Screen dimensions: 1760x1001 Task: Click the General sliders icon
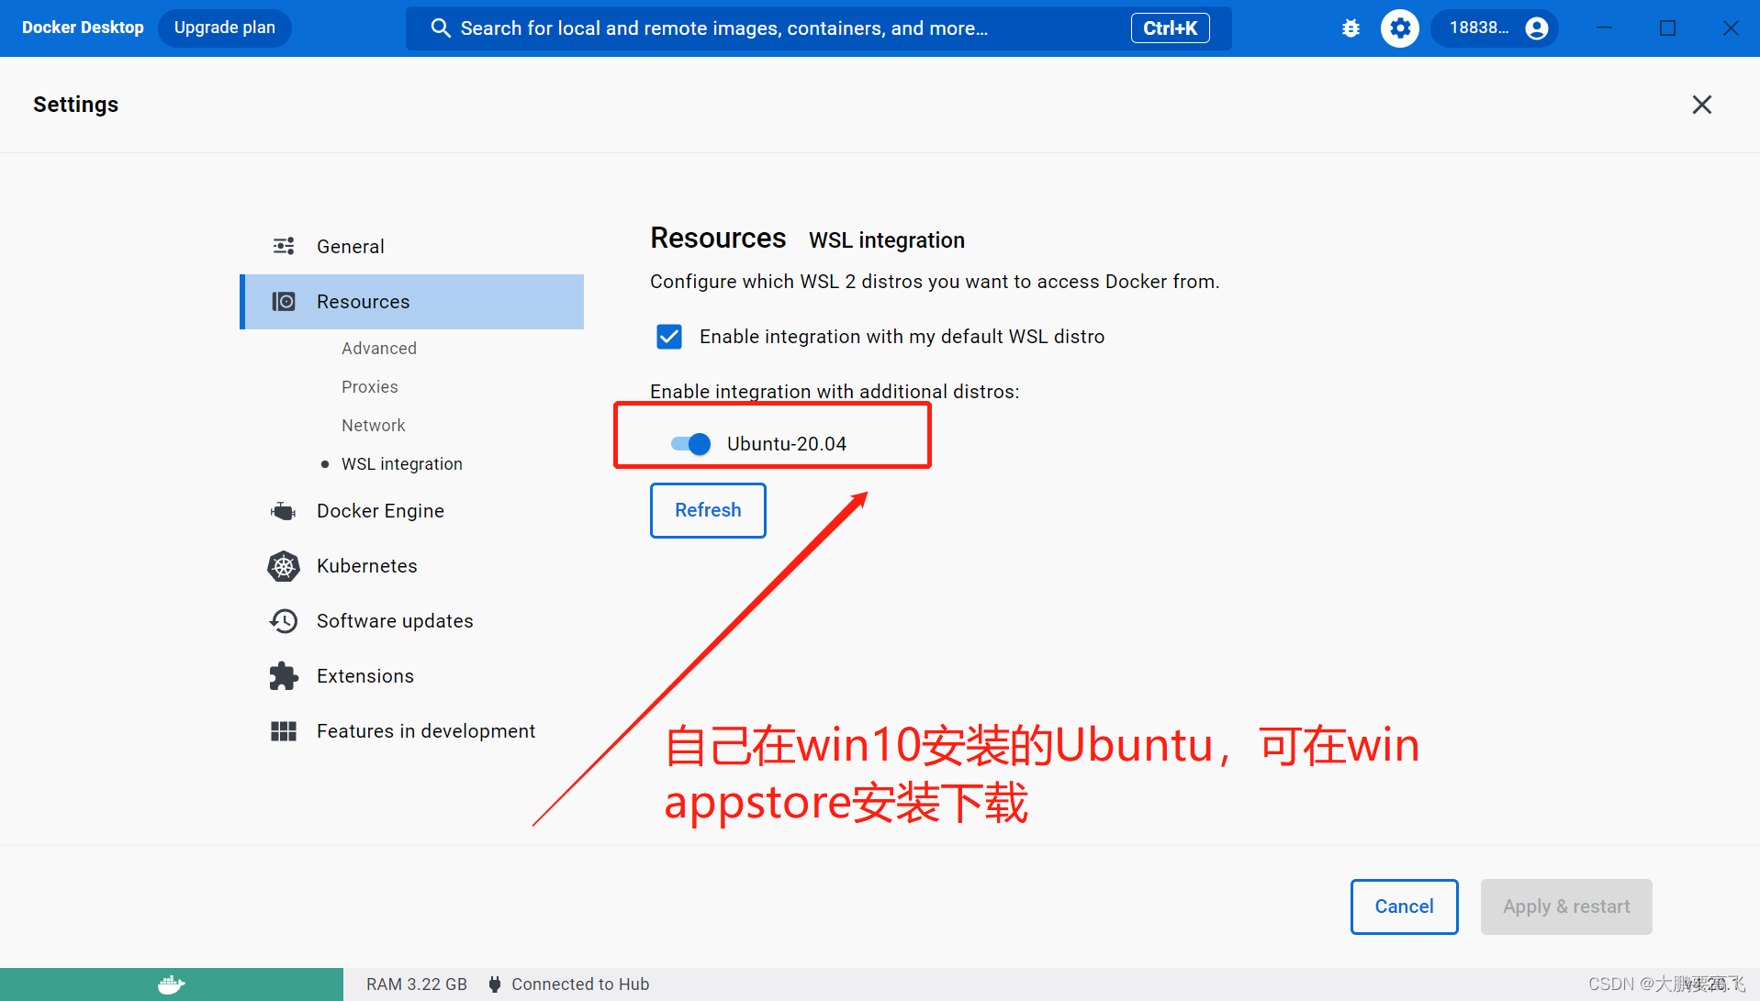(x=284, y=246)
